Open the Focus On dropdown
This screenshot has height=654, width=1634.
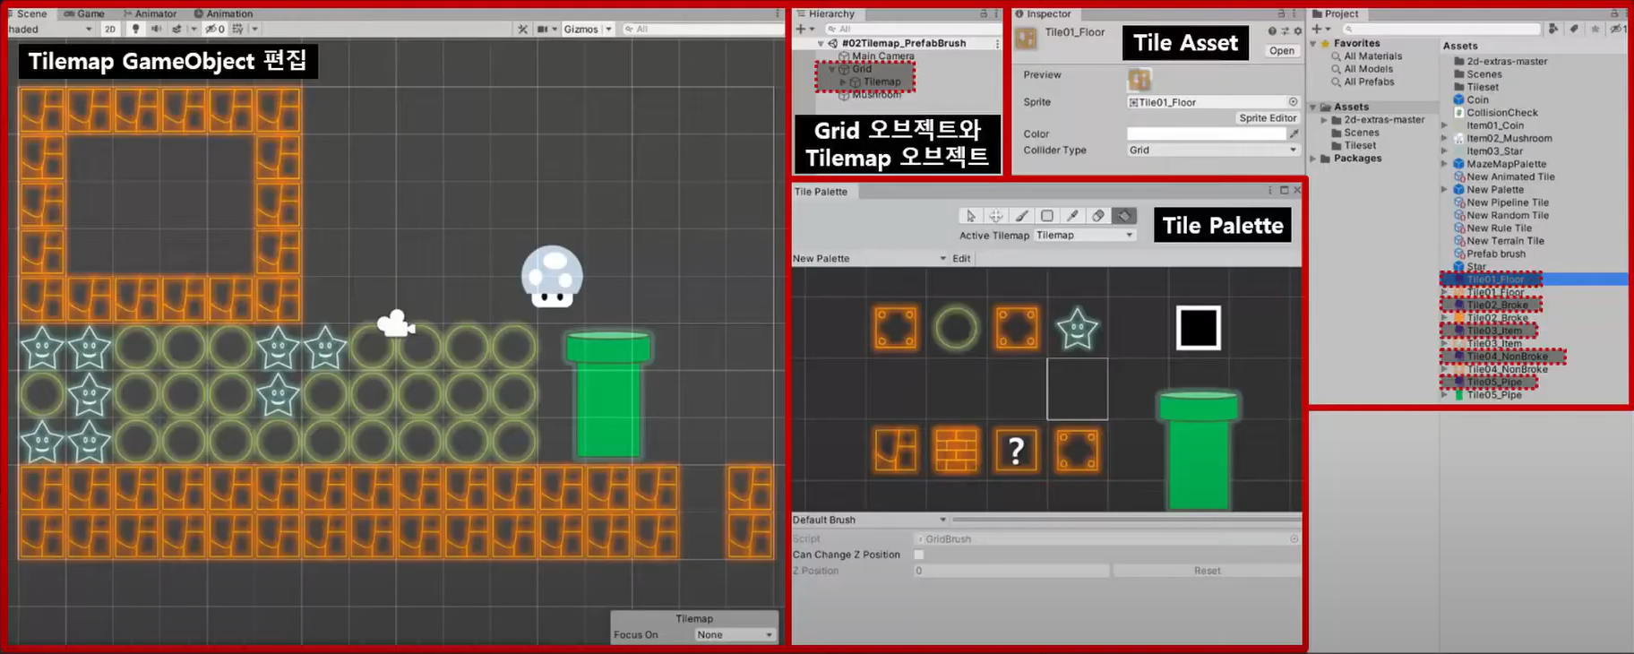(735, 635)
